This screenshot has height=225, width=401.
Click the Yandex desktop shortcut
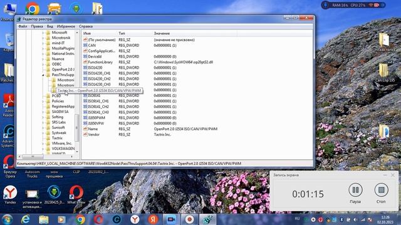point(10,195)
